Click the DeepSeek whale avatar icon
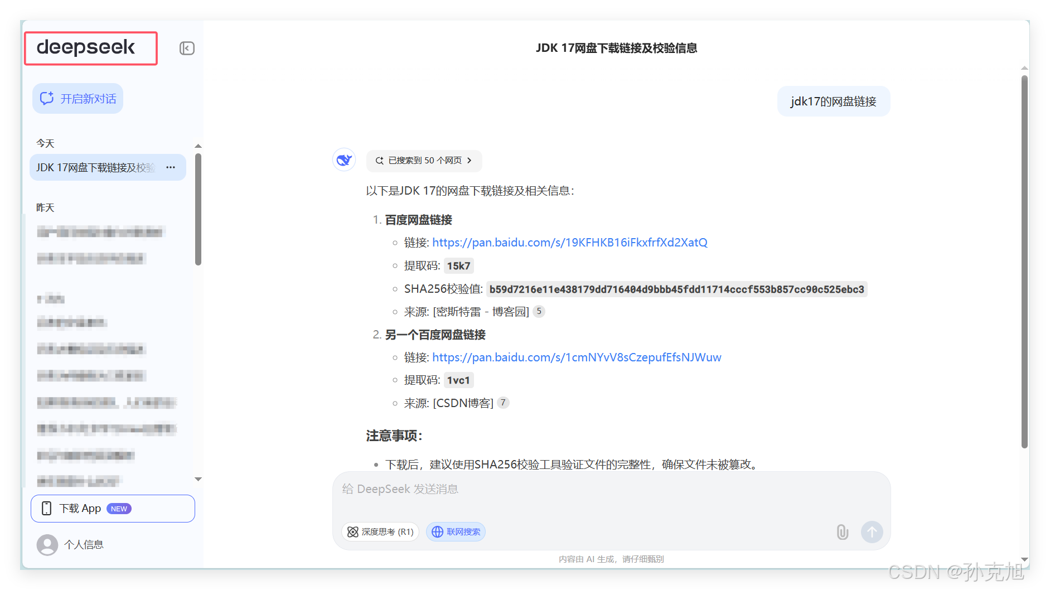 tap(344, 160)
